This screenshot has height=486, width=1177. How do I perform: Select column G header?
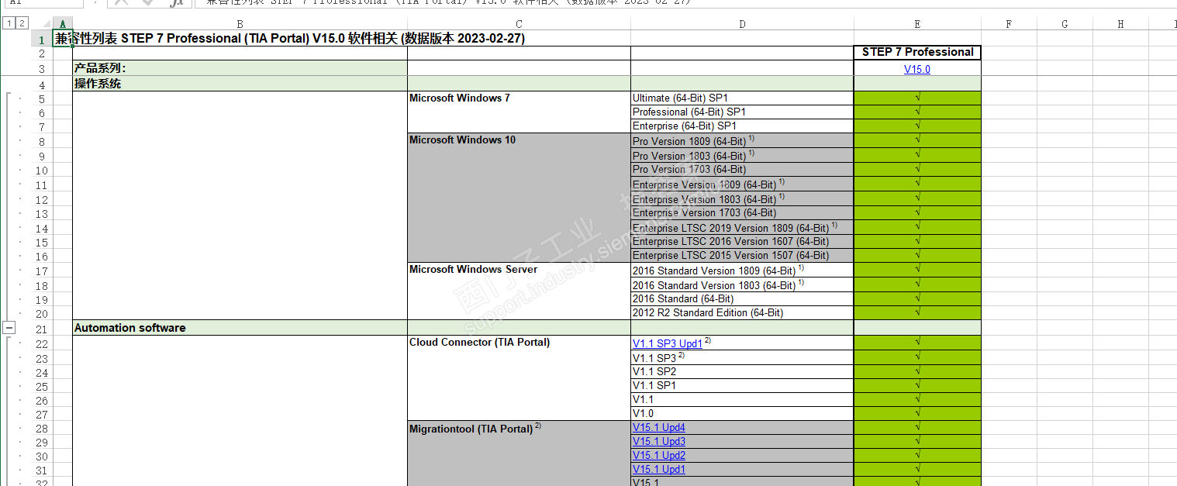point(1065,24)
